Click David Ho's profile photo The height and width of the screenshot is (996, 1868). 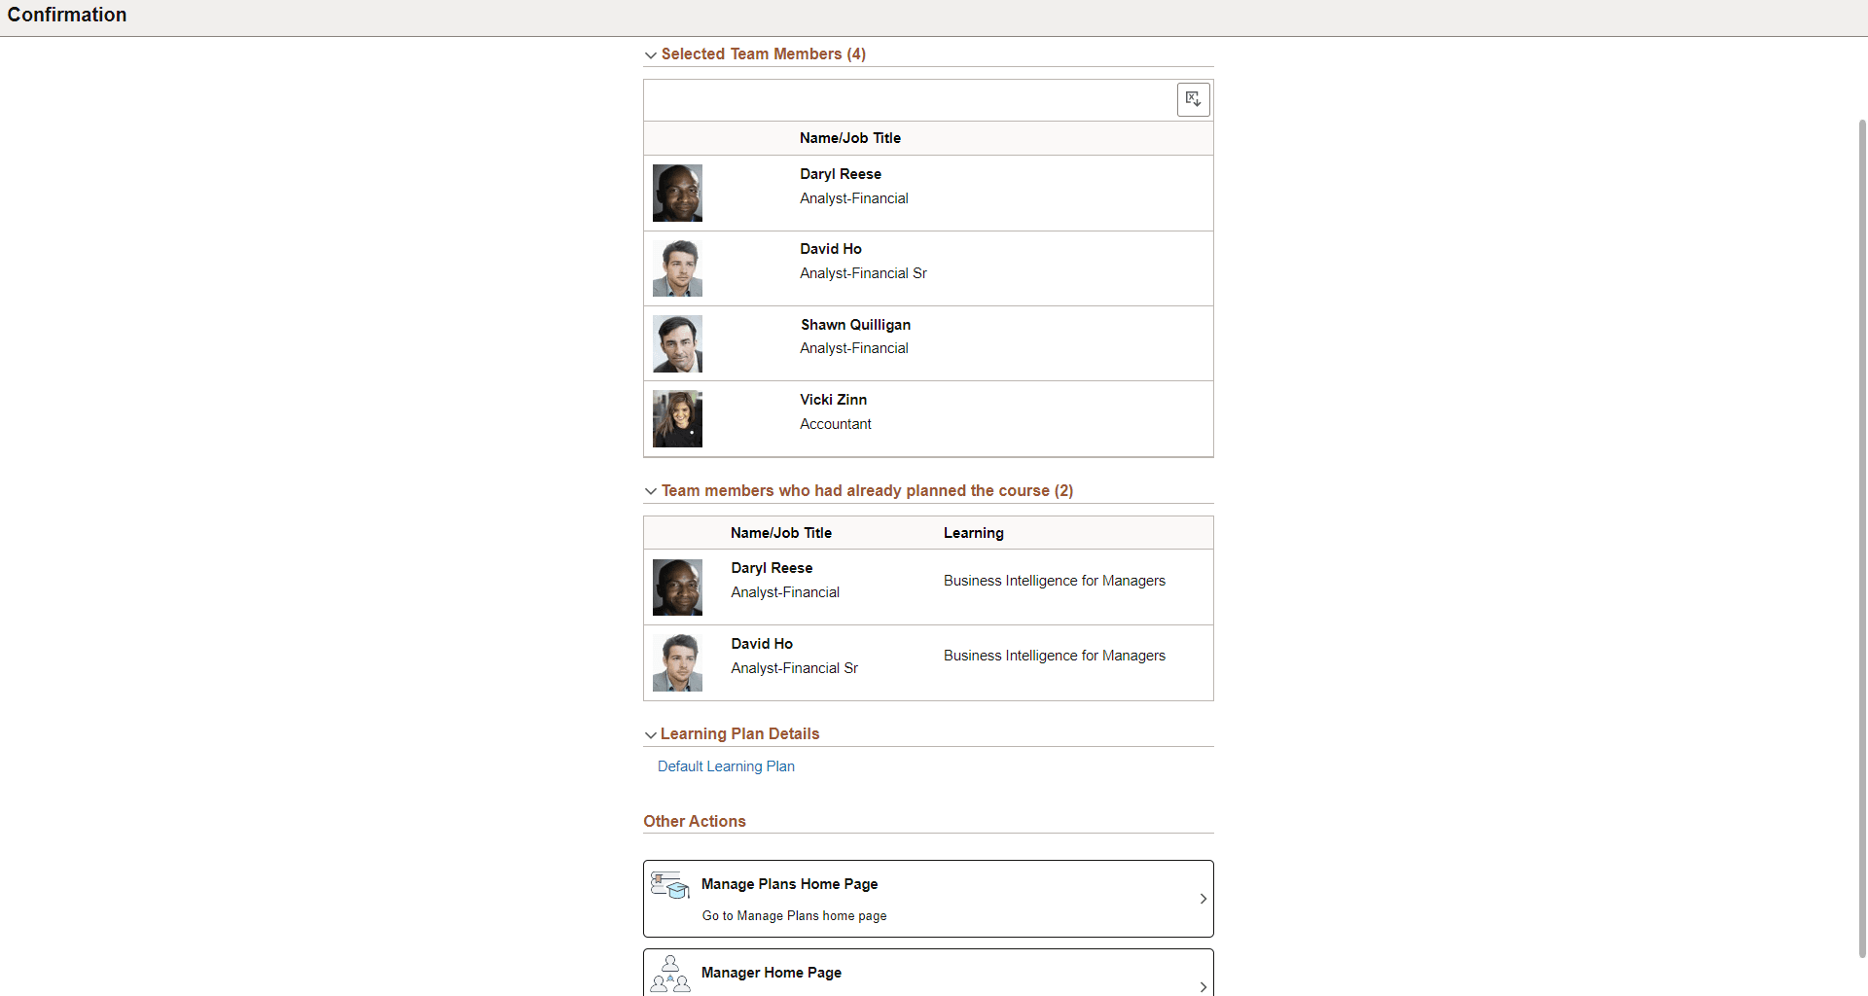tap(676, 267)
